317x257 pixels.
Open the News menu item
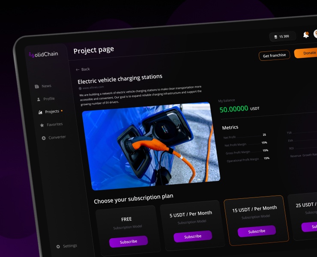43,86
